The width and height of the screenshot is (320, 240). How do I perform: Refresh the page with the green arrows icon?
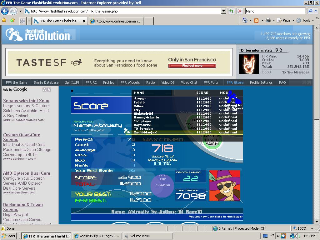232,11
